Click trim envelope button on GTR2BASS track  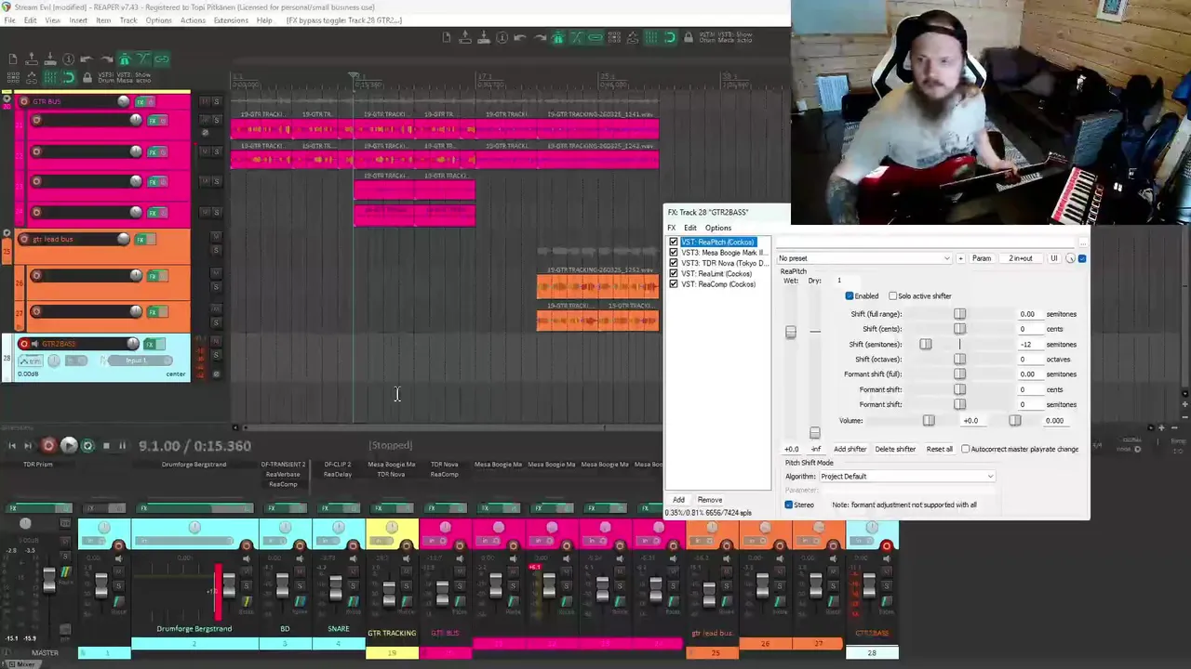31,361
